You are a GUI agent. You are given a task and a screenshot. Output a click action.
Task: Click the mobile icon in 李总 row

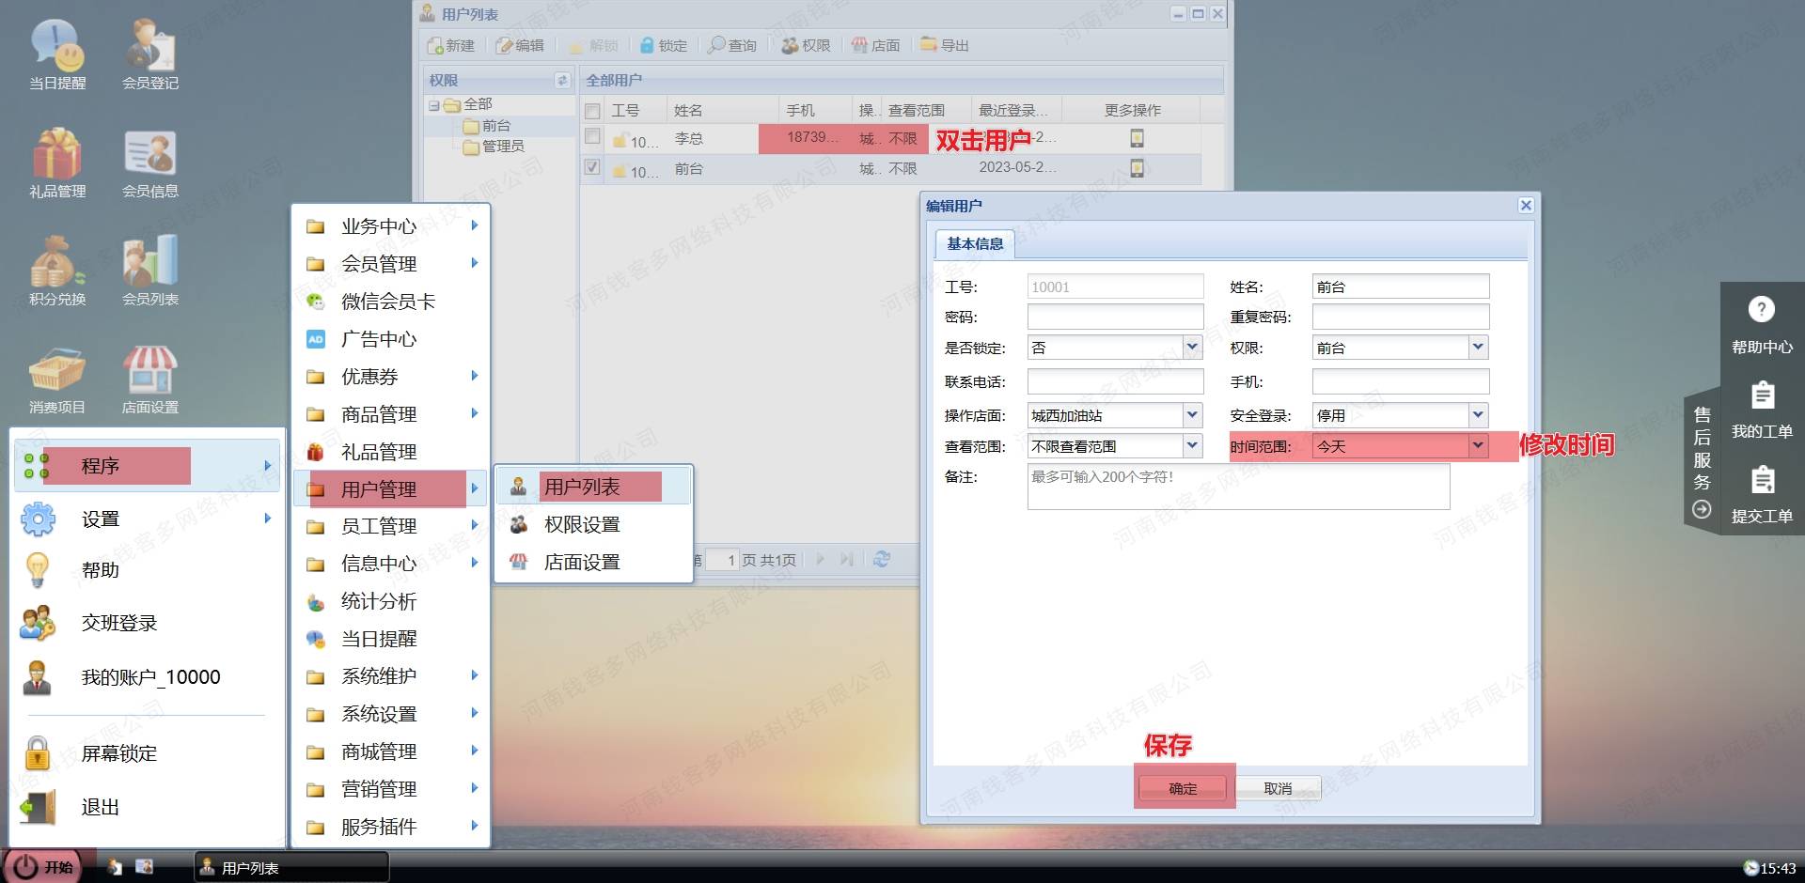pyautogui.click(x=1137, y=138)
